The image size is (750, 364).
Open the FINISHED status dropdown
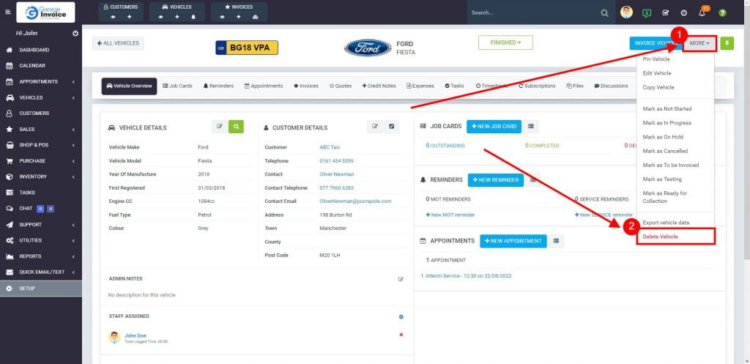[505, 43]
